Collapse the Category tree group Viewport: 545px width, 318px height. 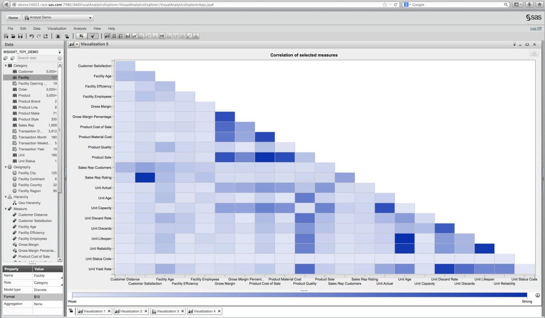[x=6, y=66]
